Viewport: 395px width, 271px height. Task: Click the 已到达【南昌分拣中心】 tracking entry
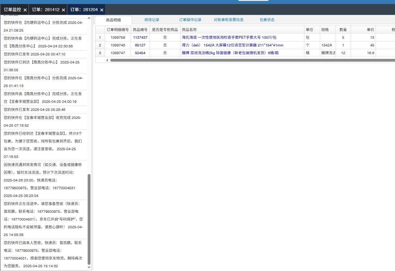pos(43,66)
